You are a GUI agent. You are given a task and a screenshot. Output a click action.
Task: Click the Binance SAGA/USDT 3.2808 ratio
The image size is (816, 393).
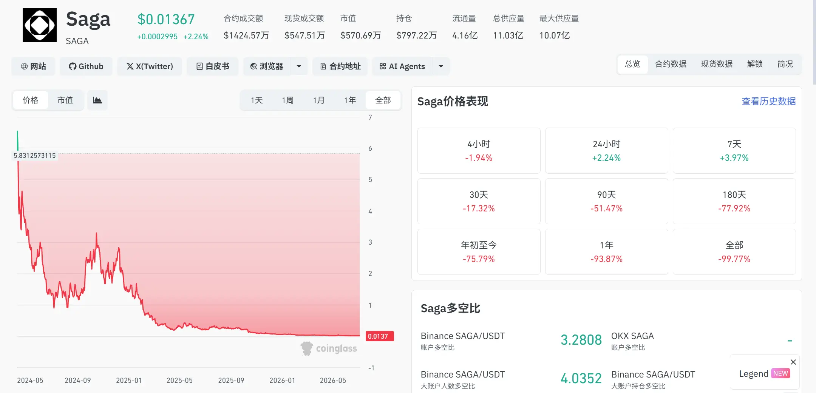[x=581, y=340]
